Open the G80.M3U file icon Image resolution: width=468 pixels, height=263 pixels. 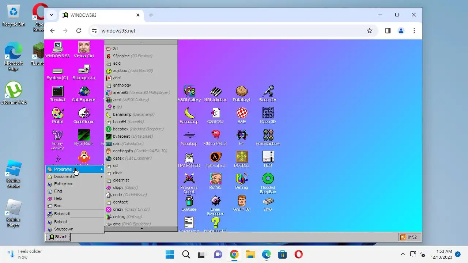pyautogui.click(x=215, y=116)
